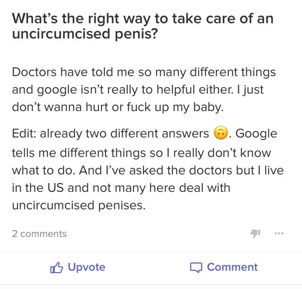Click the Comment text label
The width and height of the screenshot is (302, 289).
pyautogui.click(x=232, y=267)
